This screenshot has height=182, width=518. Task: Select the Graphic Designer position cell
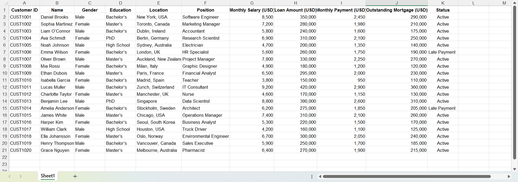click(206, 66)
